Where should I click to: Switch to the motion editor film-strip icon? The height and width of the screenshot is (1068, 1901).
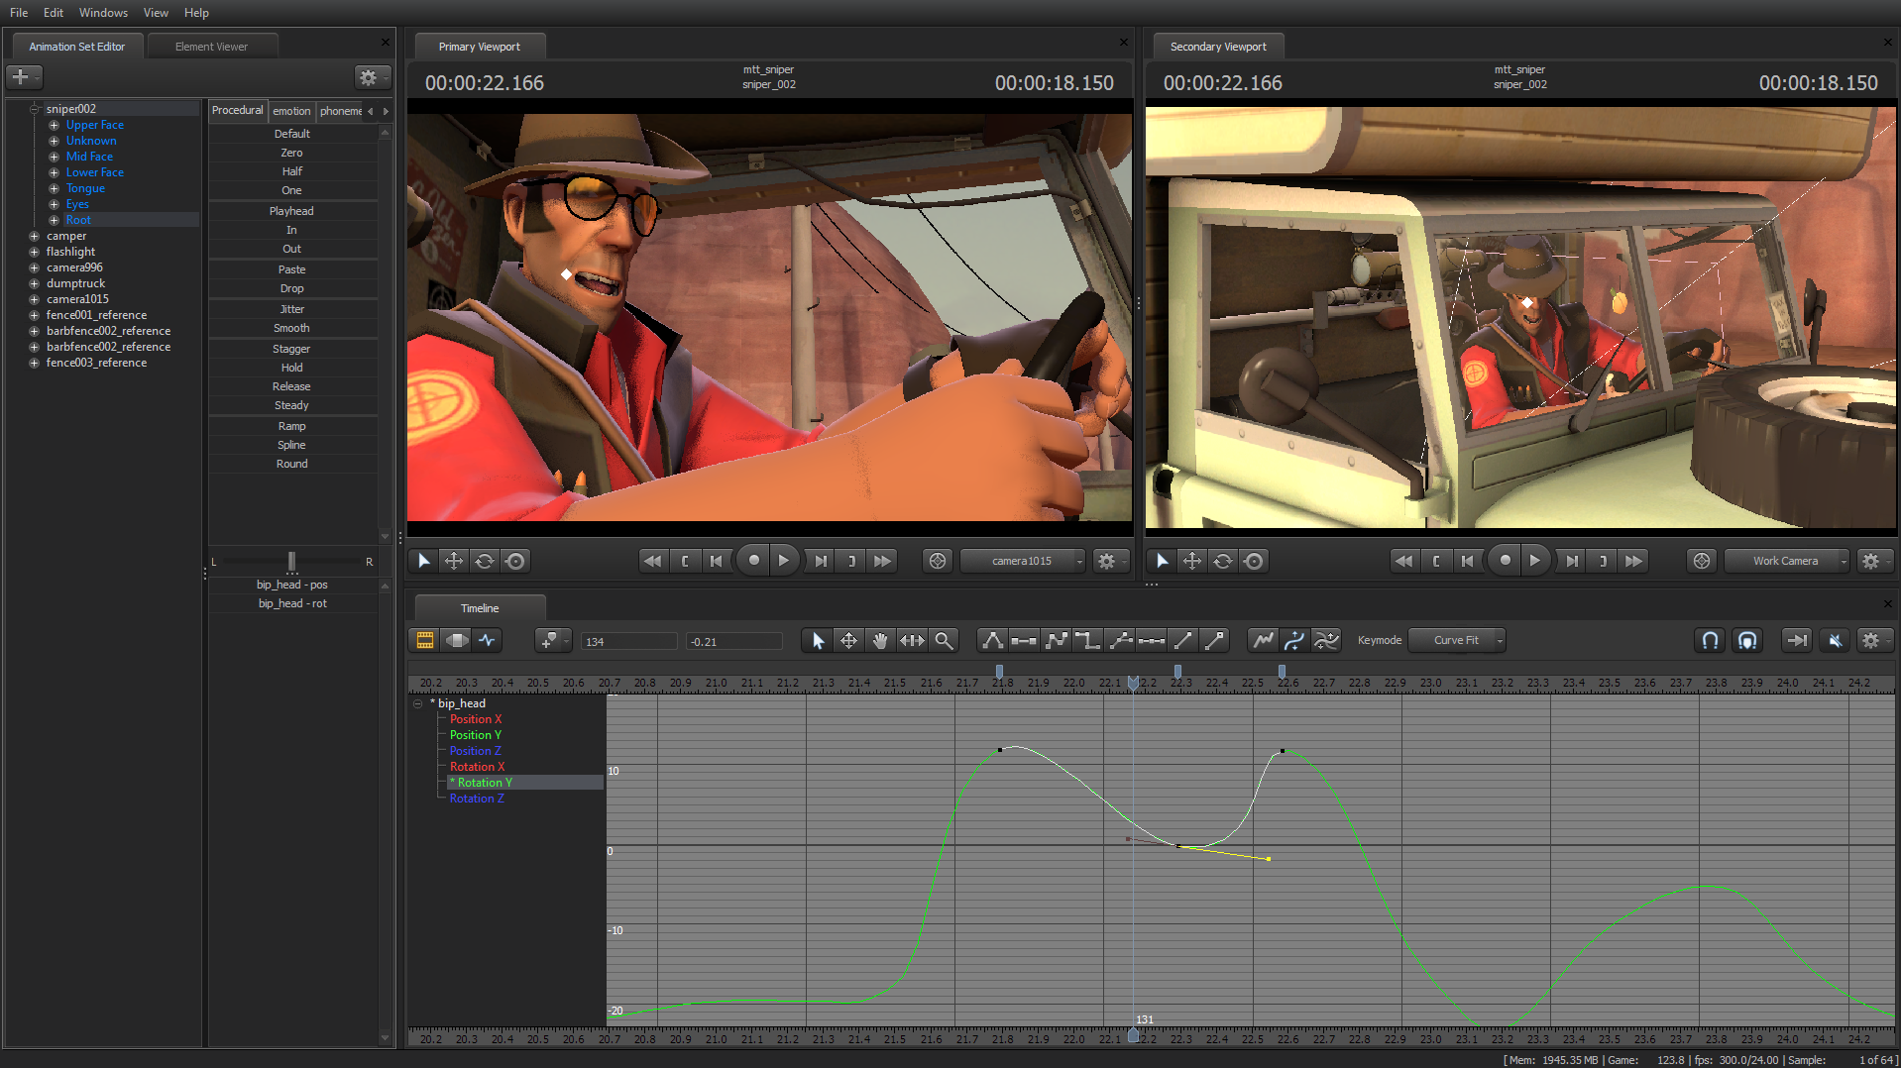(424, 640)
